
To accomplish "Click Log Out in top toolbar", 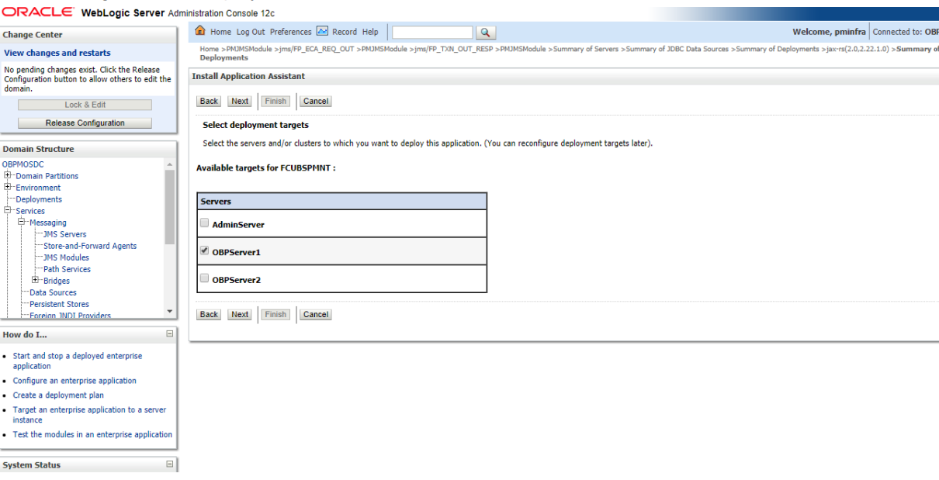I will click(251, 32).
